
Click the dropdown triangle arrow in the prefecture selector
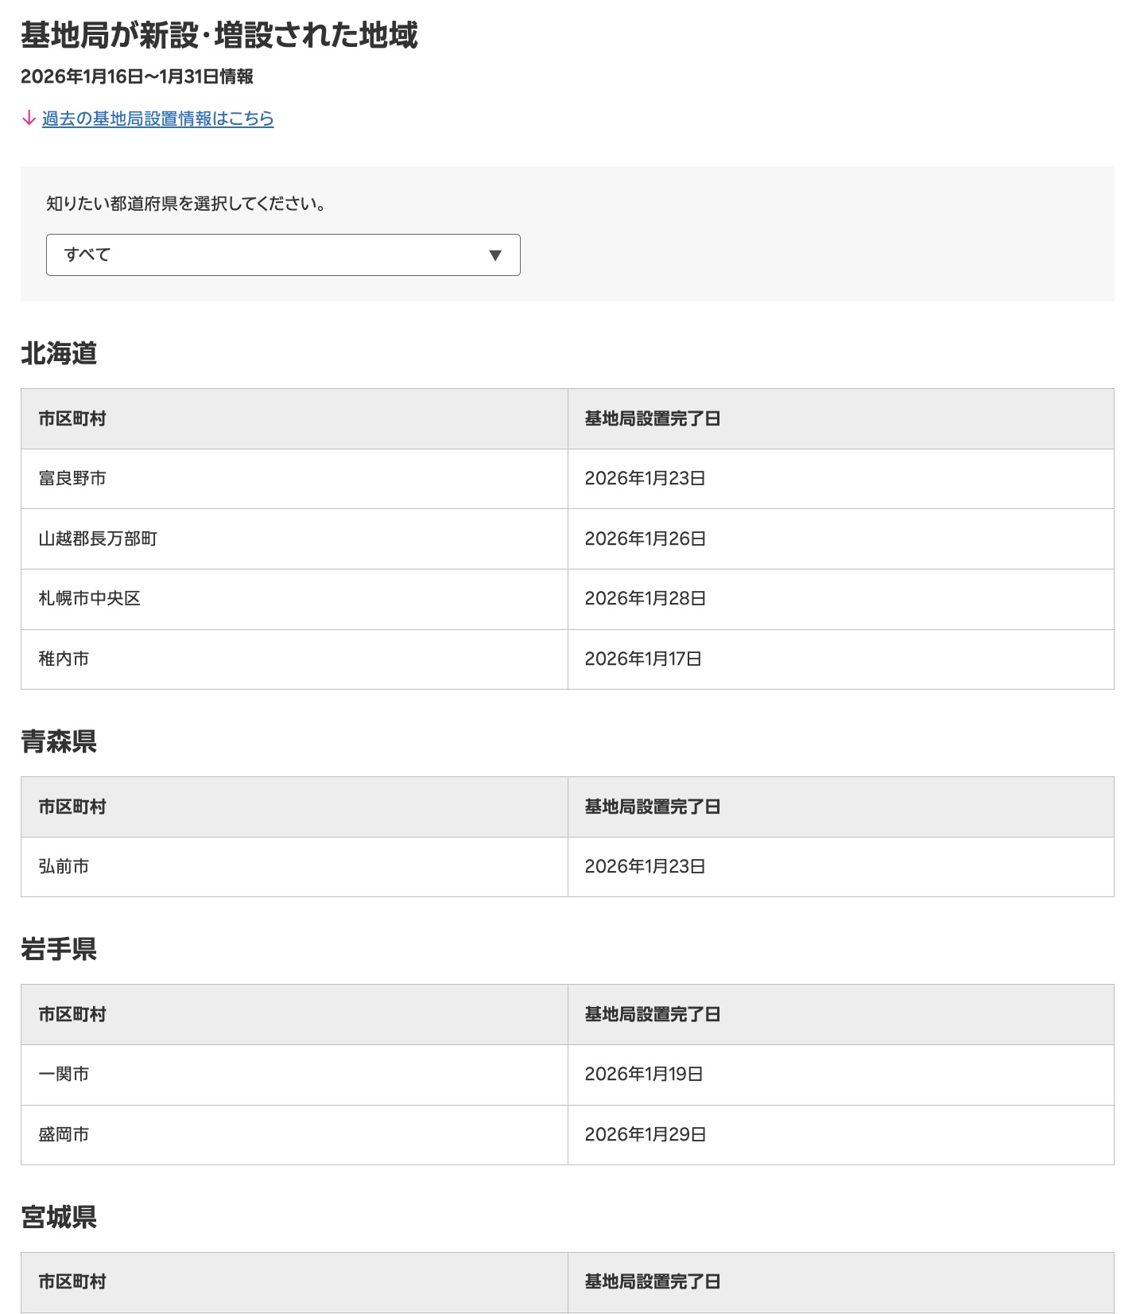point(495,255)
